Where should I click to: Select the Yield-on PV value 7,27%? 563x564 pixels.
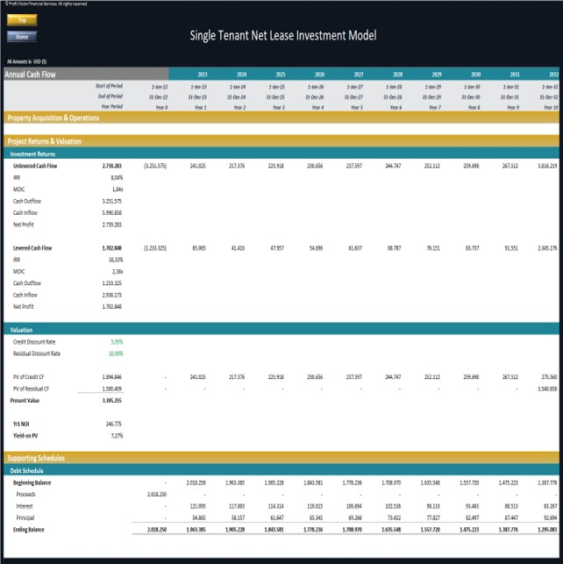(x=117, y=436)
